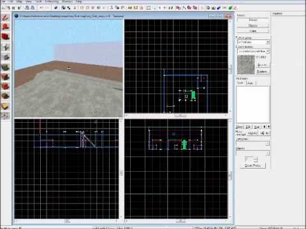
Task: Select the Selection tool in left toolbar
Action: [6, 17]
